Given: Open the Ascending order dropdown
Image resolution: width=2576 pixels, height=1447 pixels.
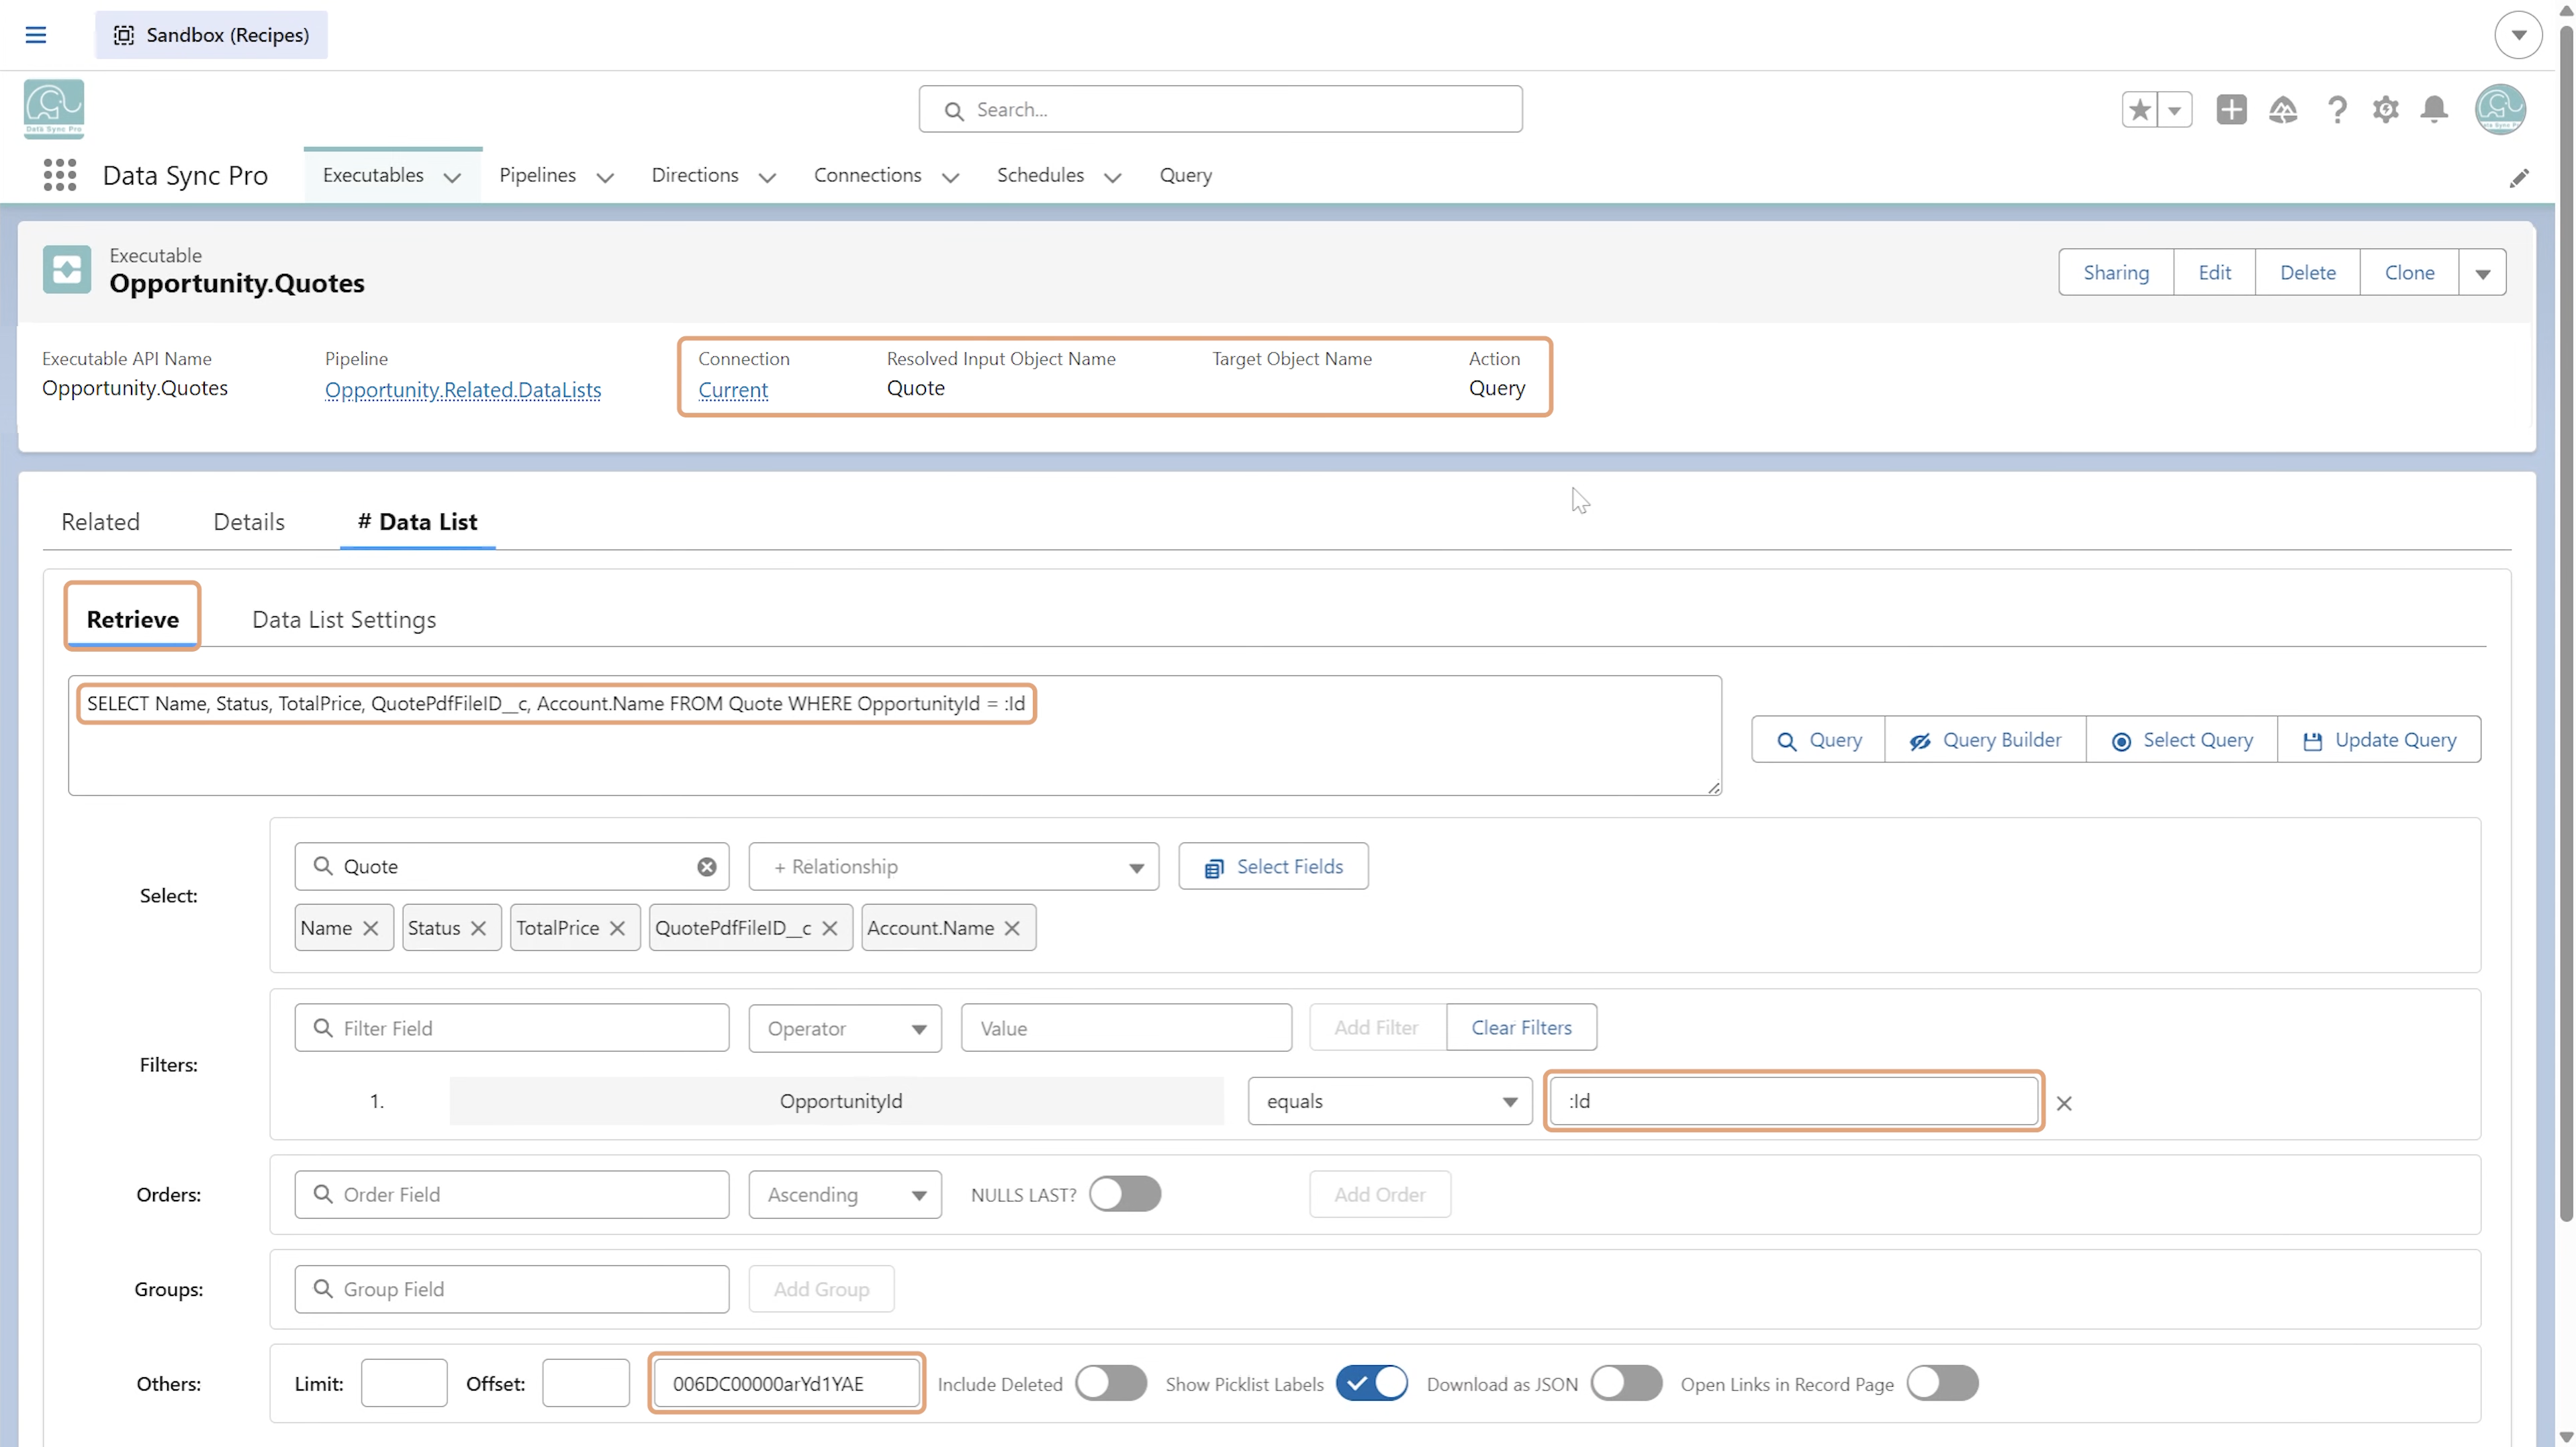Looking at the screenshot, I should pyautogui.click(x=845, y=1195).
